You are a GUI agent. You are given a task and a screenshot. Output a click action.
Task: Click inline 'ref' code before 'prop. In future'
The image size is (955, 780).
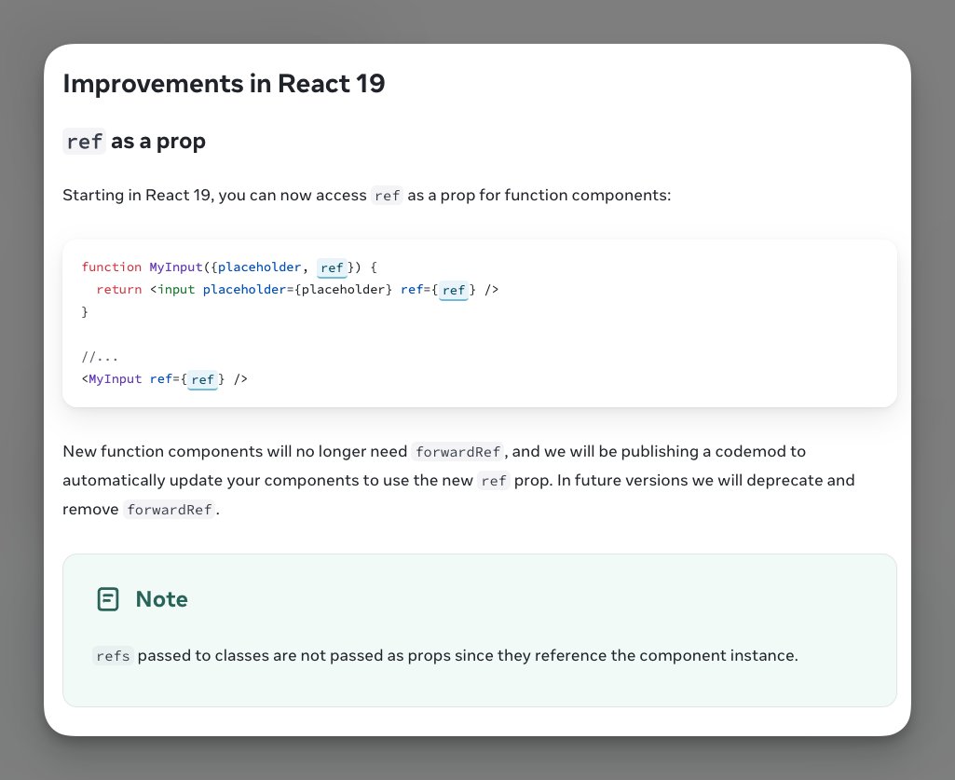pyautogui.click(x=493, y=481)
